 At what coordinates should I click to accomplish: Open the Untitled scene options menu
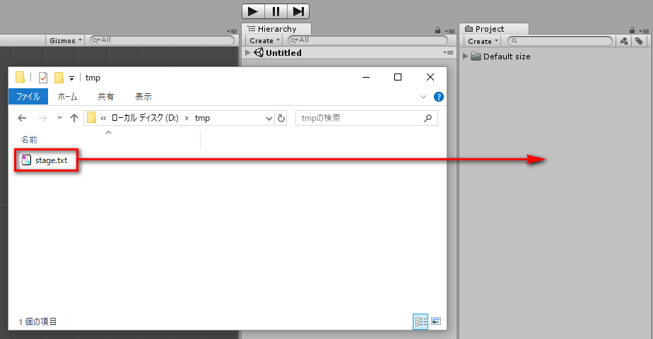448,52
